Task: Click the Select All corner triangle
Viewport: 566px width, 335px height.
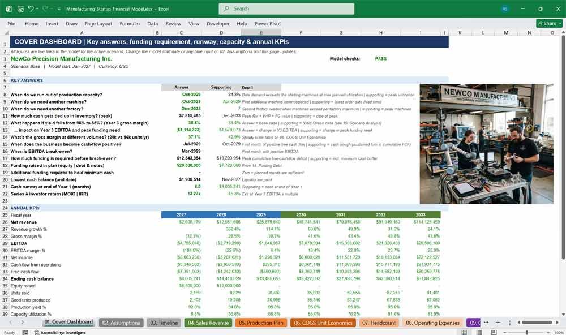Action: point(6,32)
